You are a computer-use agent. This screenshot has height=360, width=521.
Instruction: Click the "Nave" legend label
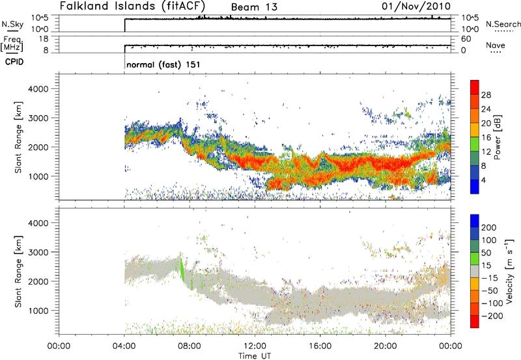(x=496, y=45)
